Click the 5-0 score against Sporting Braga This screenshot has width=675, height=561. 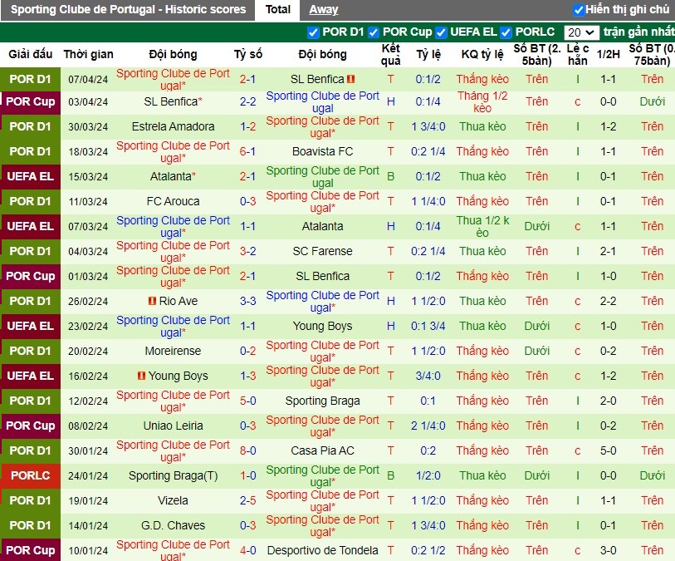247,401
